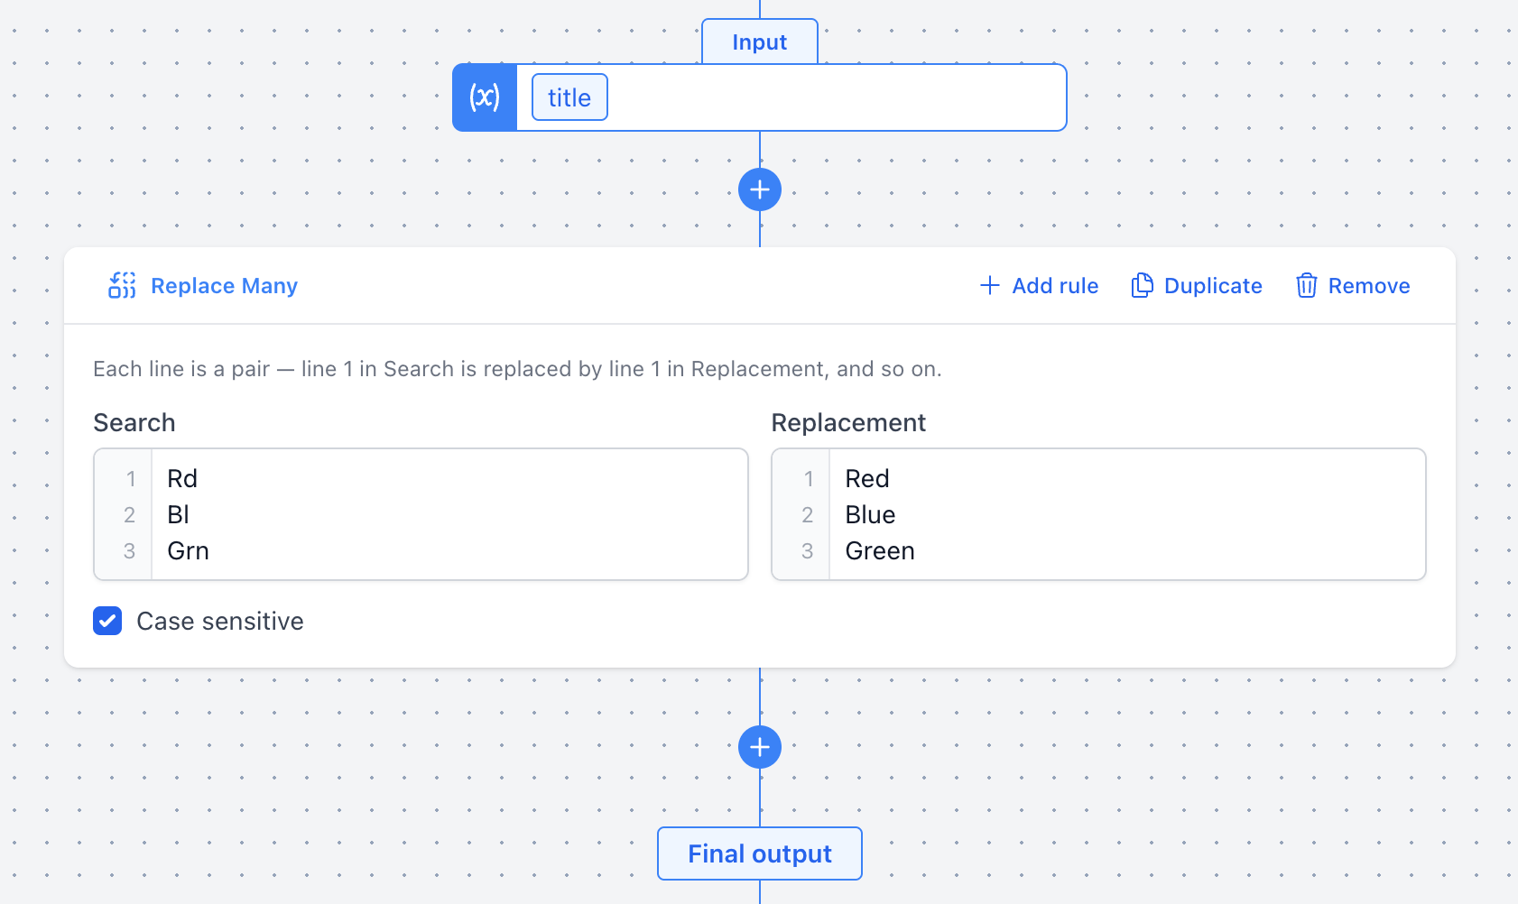Screen dimensions: 1518x904
Task: Select the Input node
Action: click(x=759, y=42)
